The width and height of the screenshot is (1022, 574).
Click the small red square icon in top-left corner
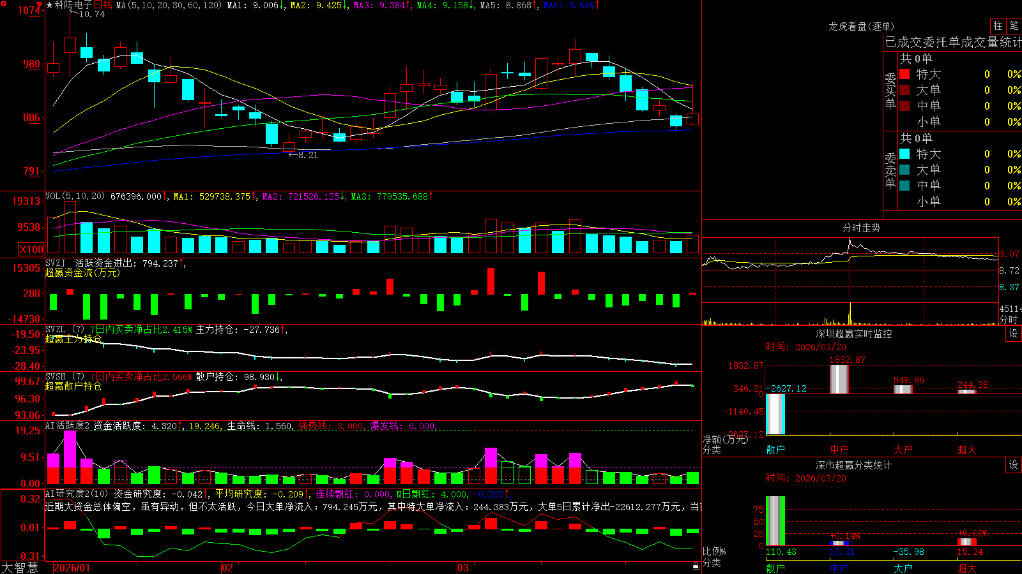pos(3,3)
